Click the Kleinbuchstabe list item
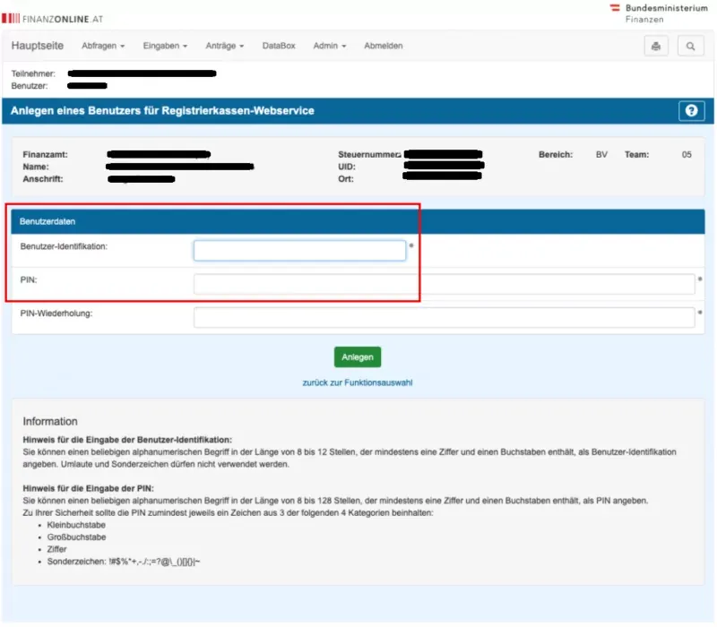Image resolution: width=717 pixels, height=627 pixels. (x=76, y=525)
